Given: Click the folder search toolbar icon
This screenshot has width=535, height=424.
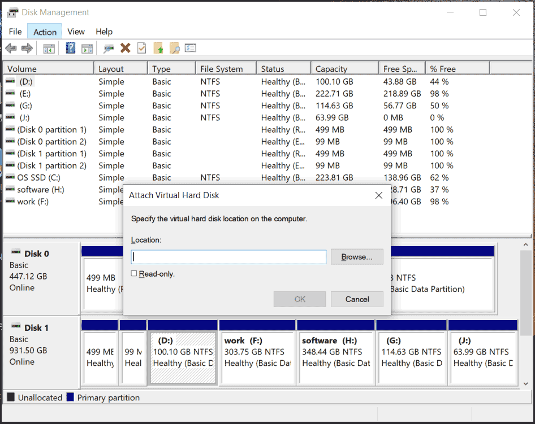Looking at the screenshot, I should (x=174, y=48).
